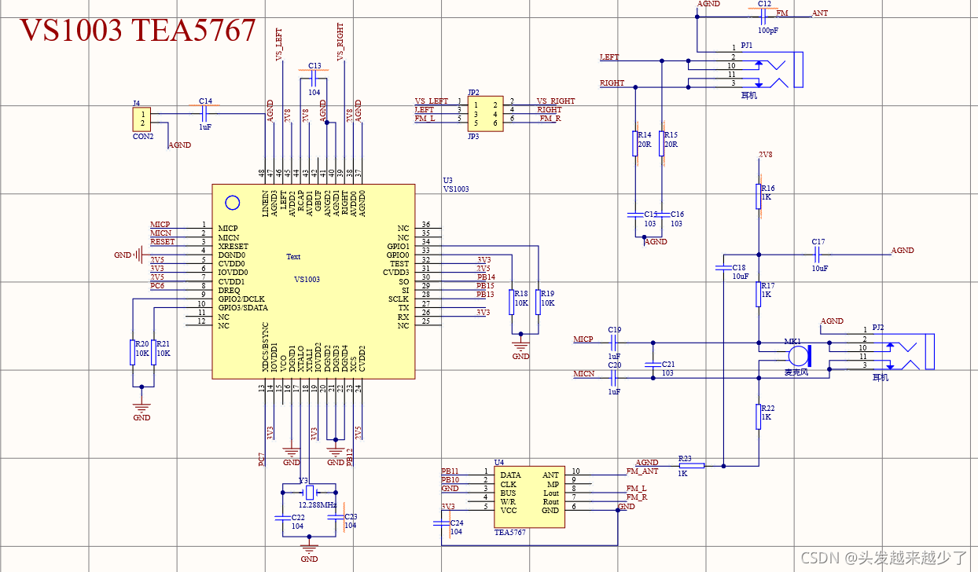This screenshot has width=978, height=572.
Task: Click the C24 capacitor symbol
Action: tap(441, 522)
